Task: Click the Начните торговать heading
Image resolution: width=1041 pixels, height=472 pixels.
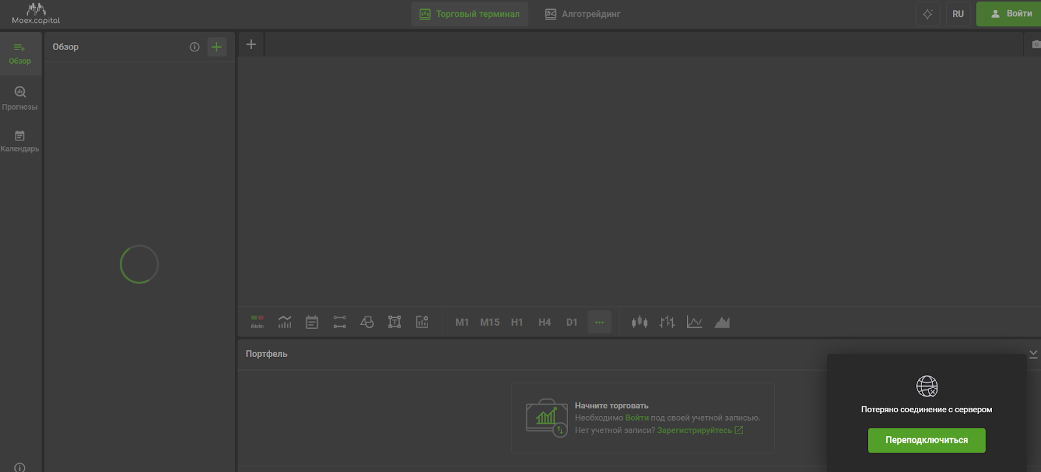Action: [612, 406]
